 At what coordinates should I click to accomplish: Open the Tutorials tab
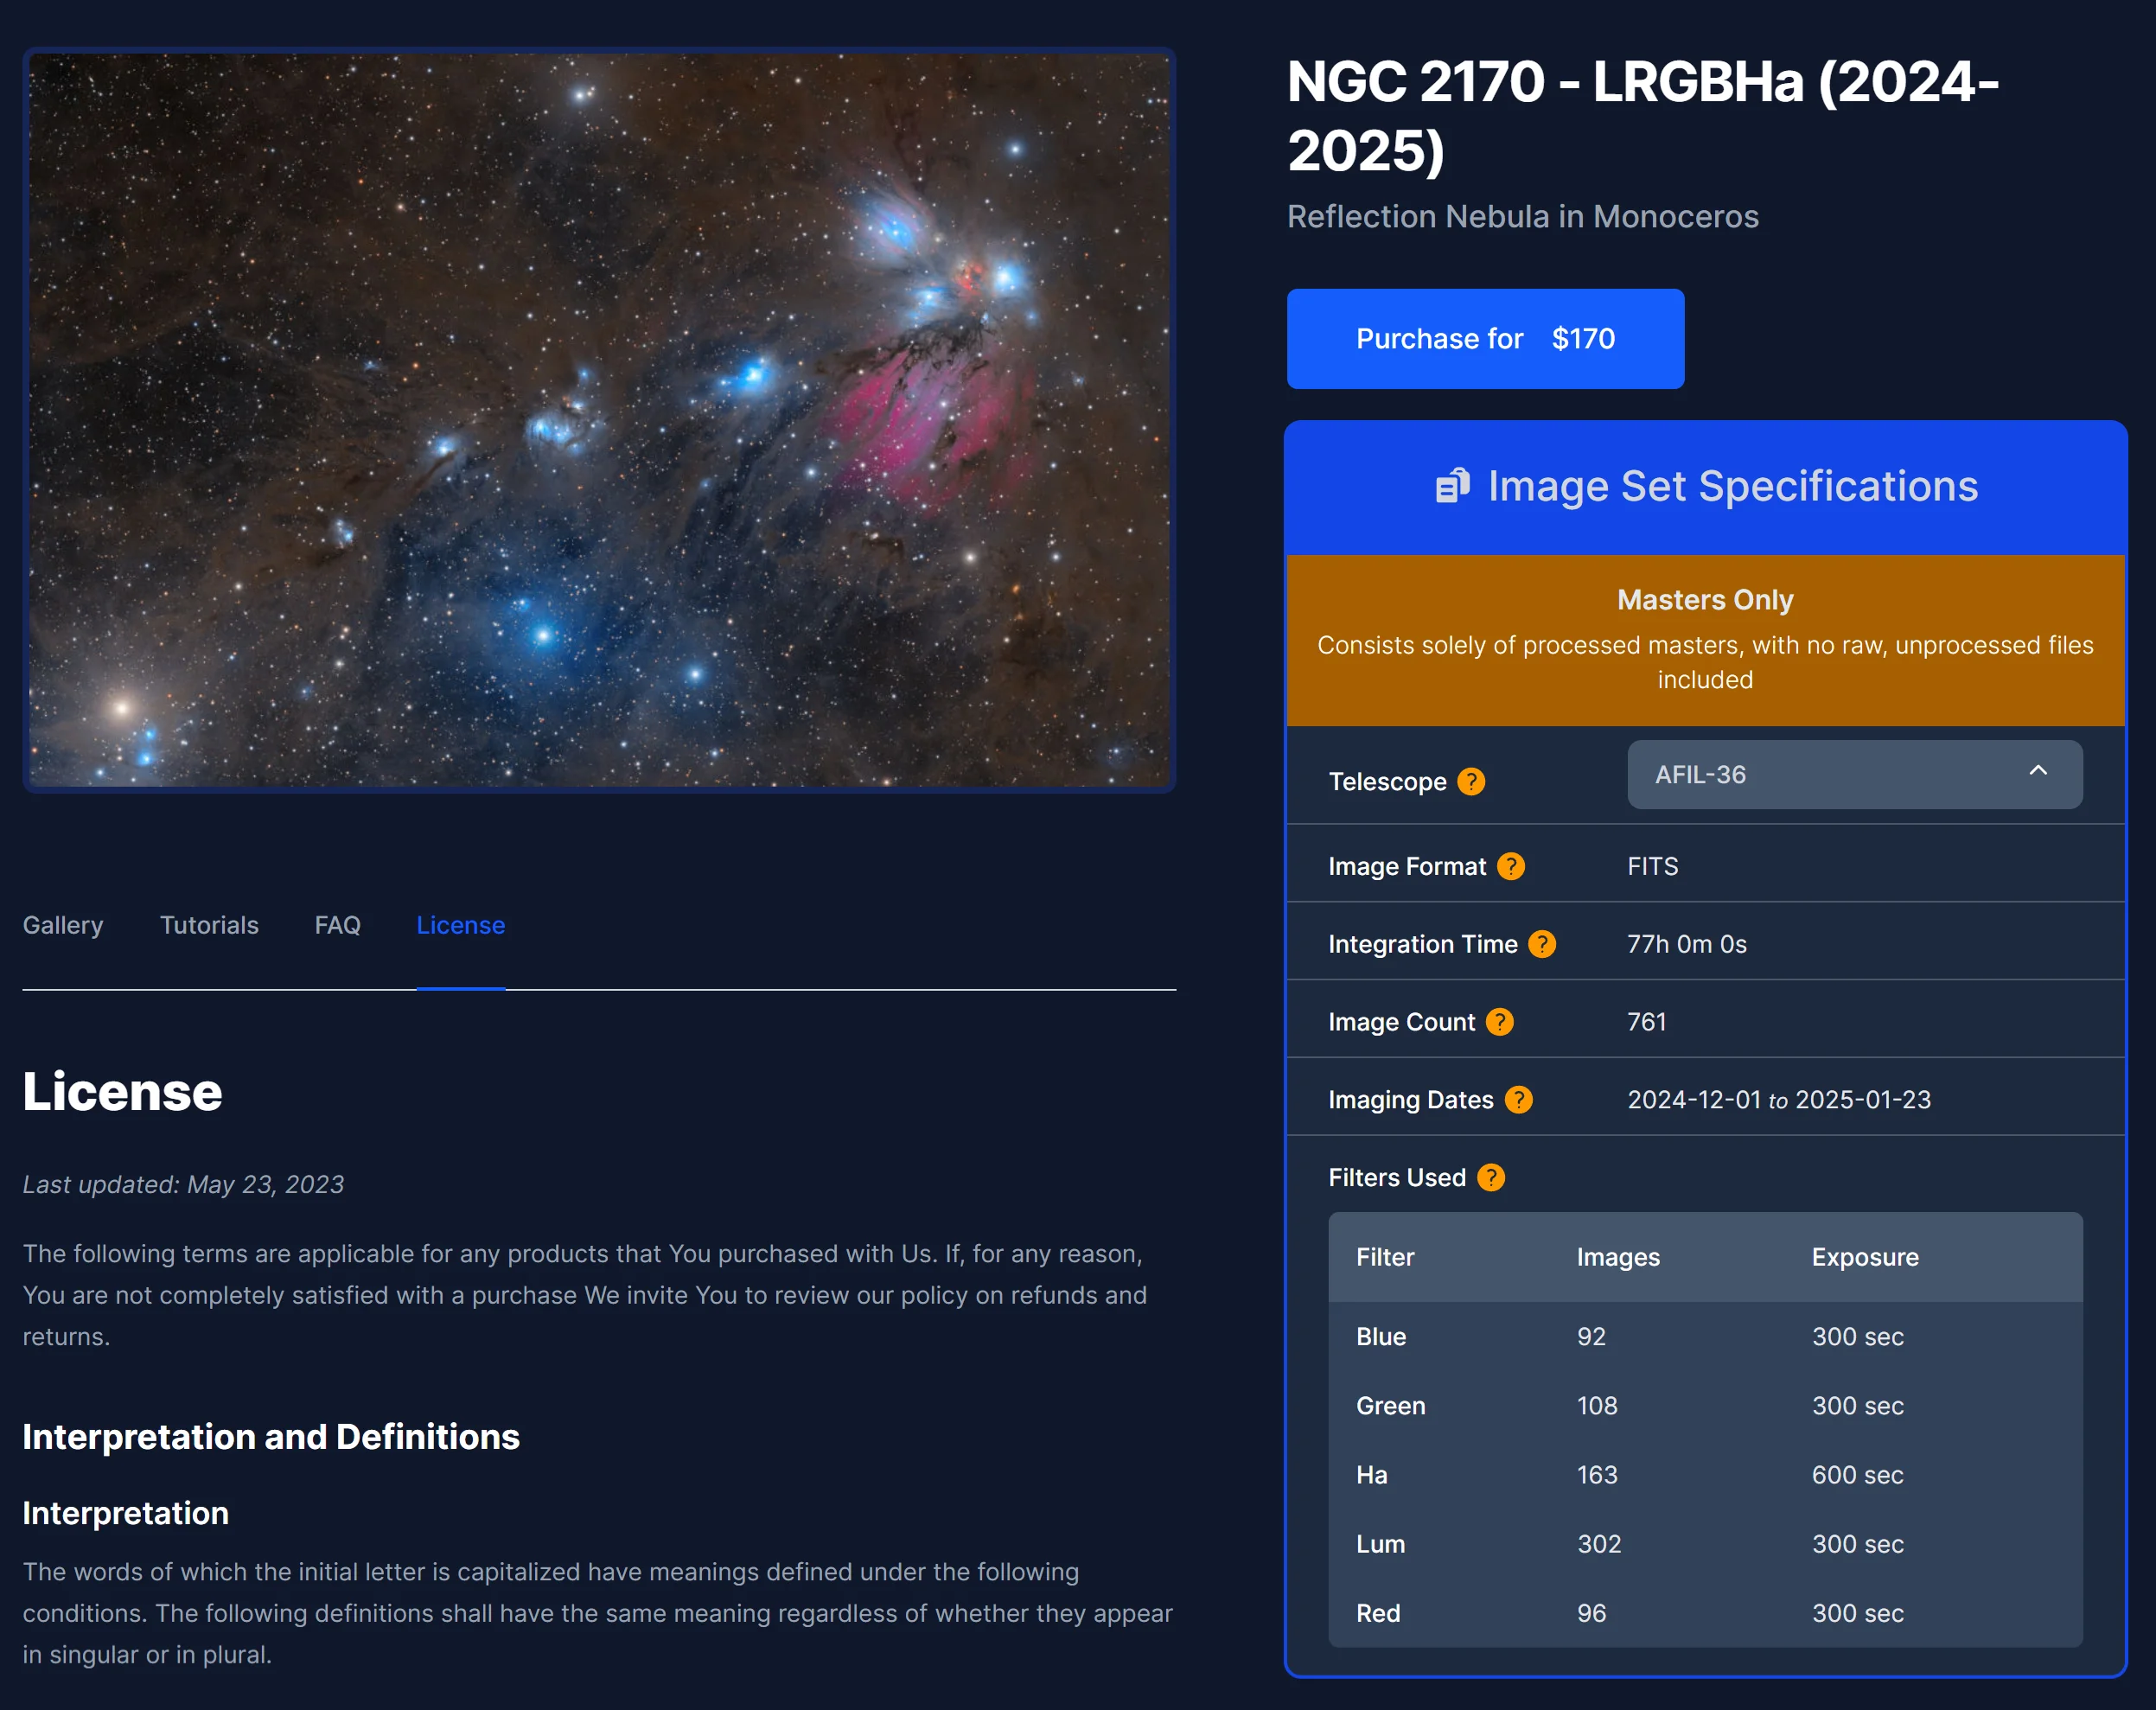point(209,925)
